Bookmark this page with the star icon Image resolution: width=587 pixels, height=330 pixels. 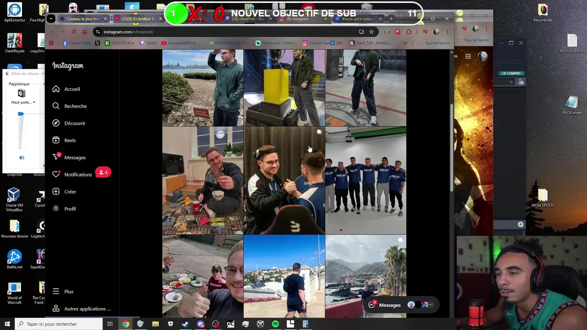(371, 32)
